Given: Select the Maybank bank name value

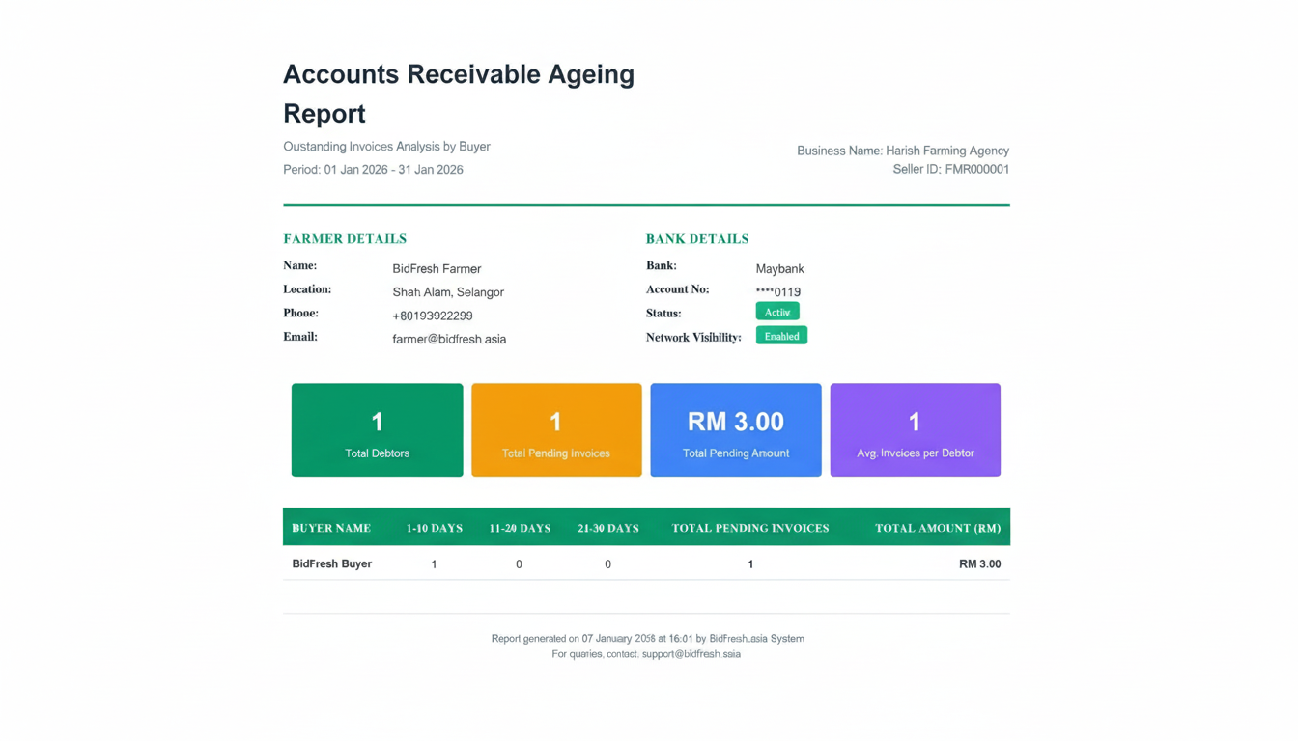Looking at the screenshot, I should (x=780, y=268).
